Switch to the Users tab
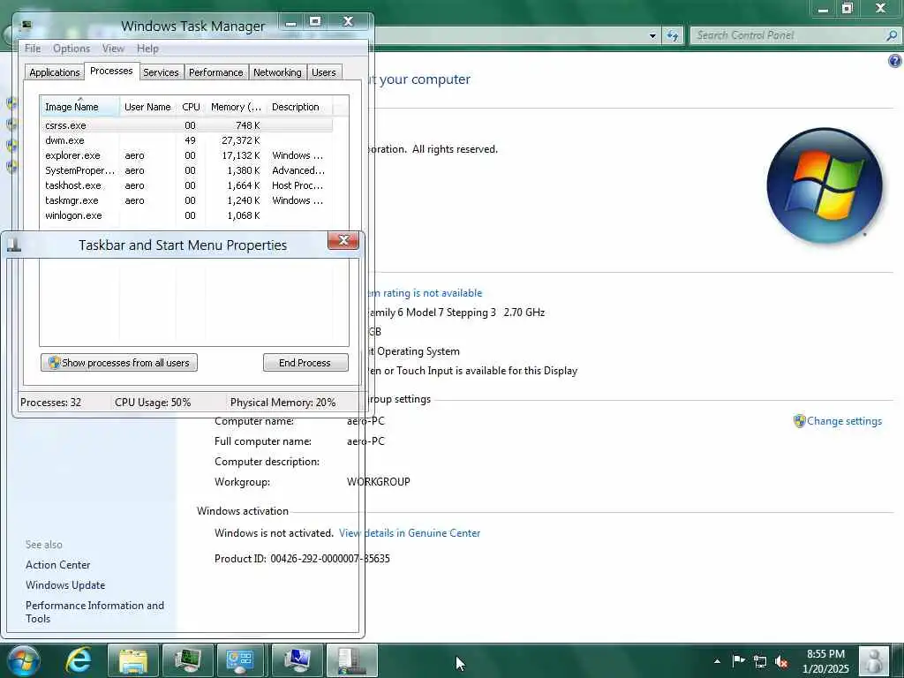This screenshot has width=904, height=678. pyautogui.click(x=323, y=72)
